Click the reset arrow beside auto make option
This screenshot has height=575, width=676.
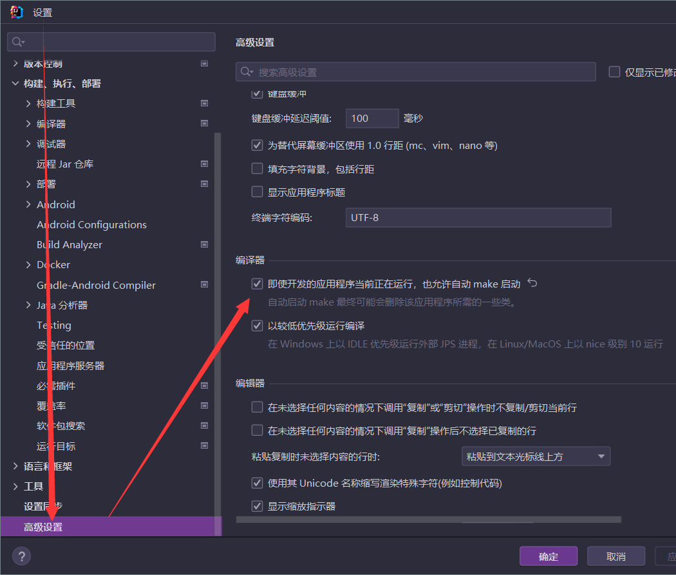click(x=532, y=283)
